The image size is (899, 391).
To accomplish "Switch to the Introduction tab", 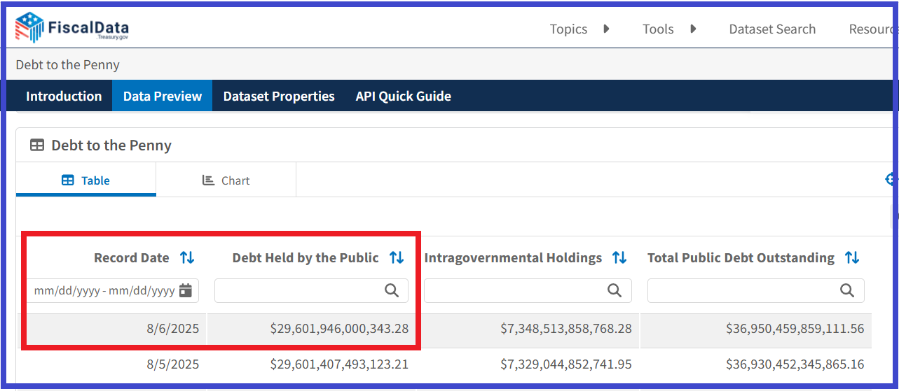I will 64,96.
